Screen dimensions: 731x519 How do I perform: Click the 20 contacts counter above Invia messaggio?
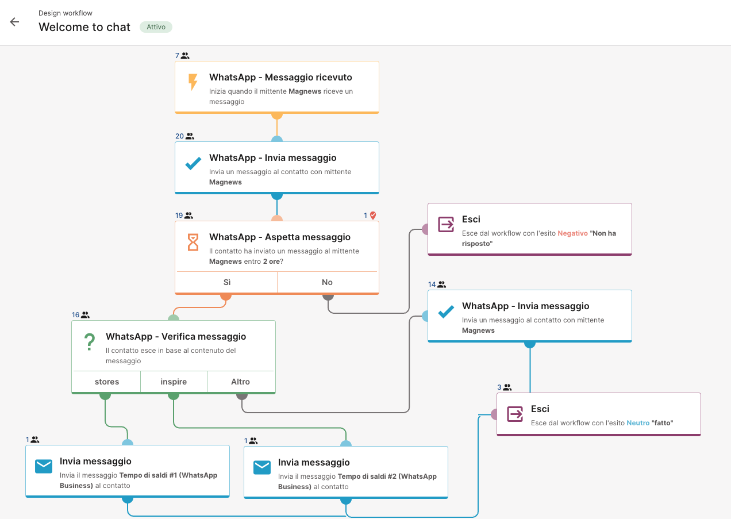pos(184,136)
